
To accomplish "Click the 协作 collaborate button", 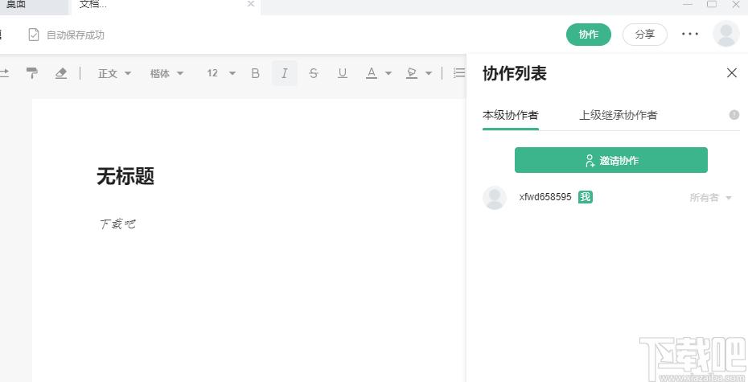I will 589,35.
